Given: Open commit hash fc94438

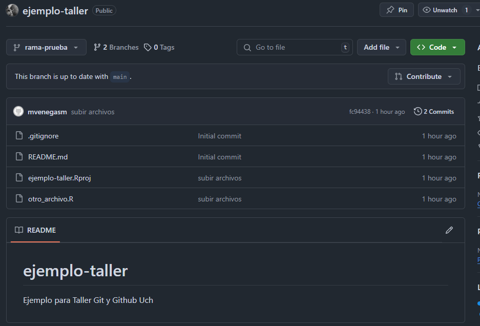Looking at the screenshot, I should point(360,112).
